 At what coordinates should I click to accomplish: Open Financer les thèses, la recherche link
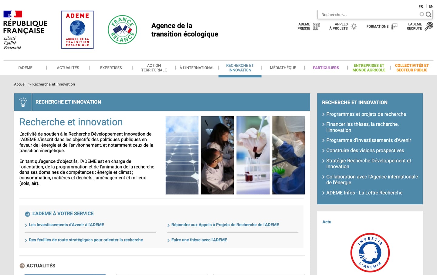click(x=362, y=127)
